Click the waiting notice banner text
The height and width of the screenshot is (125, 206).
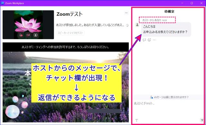65,47
